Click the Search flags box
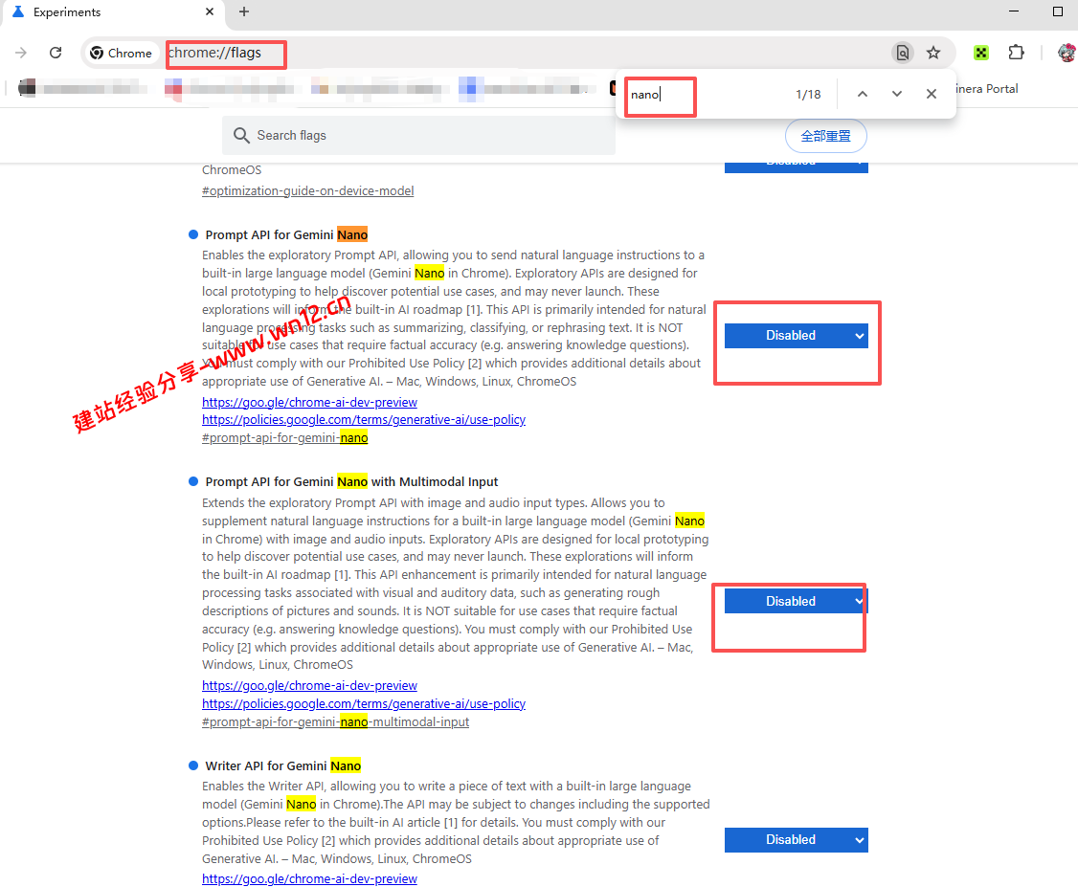Viewport: 1078px width, 887px height. click(x=418, y=135)
